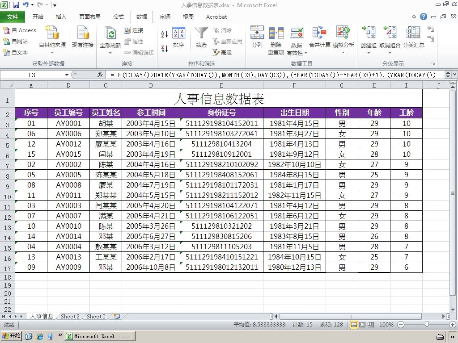
Task: Open the 文件 File tab
Action: 13,17
